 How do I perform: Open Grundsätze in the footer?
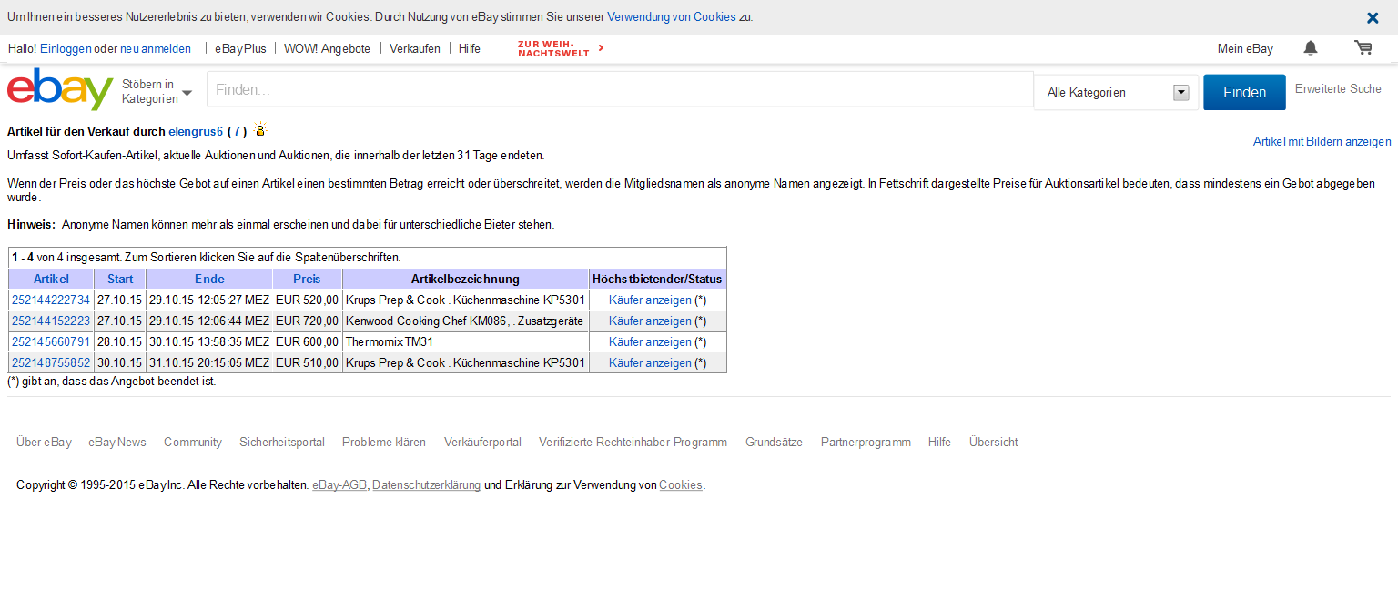pyautogui.click(x=774, y=443)
